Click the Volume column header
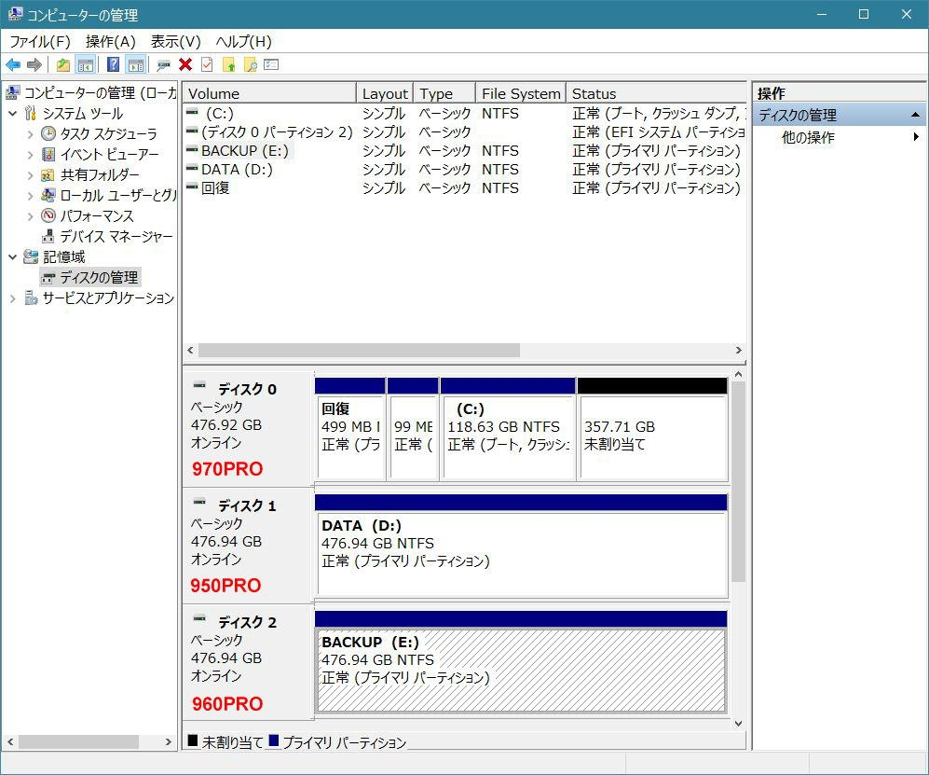Image resolution: width=929 pixels, height=775 pixels. click(x=269, y=93)
